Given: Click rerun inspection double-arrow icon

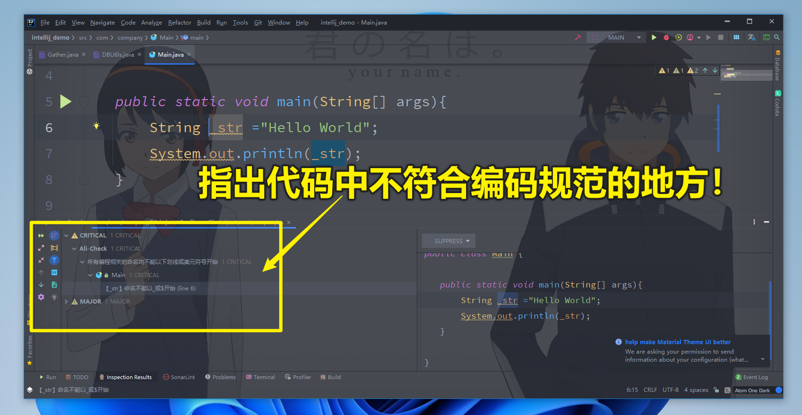Looking at the screenshot, I should click(x=41, y=235).
